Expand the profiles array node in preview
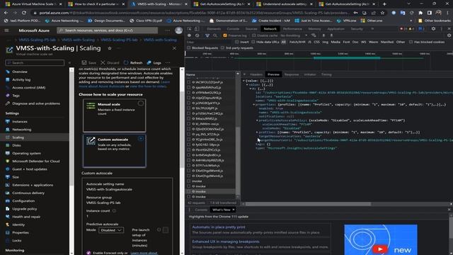The height and width of the screenshot is (255, 453). 257,132
